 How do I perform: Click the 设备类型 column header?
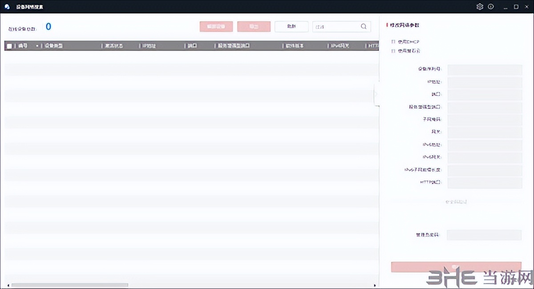tap(53, 46)
